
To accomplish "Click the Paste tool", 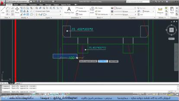I will 172,10.
